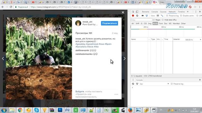Select the Other filter type
The width and height of the screenshot is (202, 113).
pyautogui.click(x=183, y=24)
